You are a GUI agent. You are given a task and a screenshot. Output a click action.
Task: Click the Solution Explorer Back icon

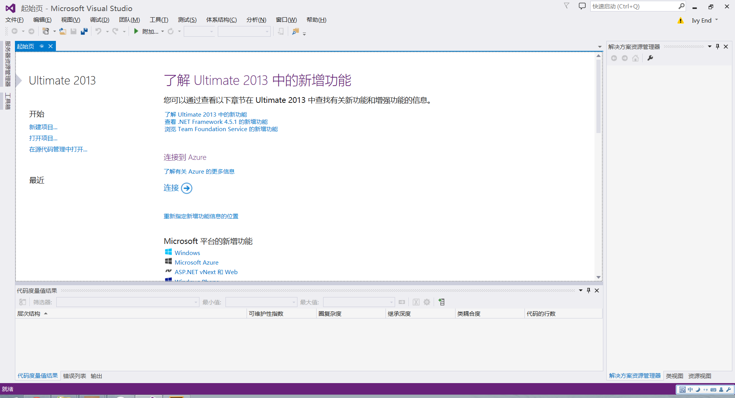(x=614, y=58)
